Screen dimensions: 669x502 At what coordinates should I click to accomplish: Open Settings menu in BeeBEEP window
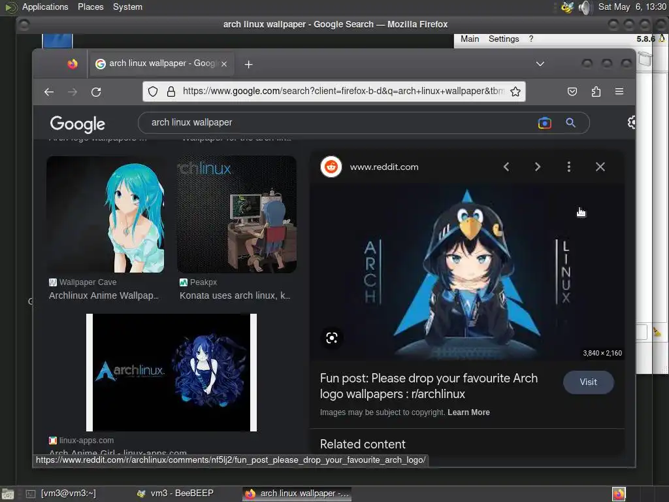point(504,39)
